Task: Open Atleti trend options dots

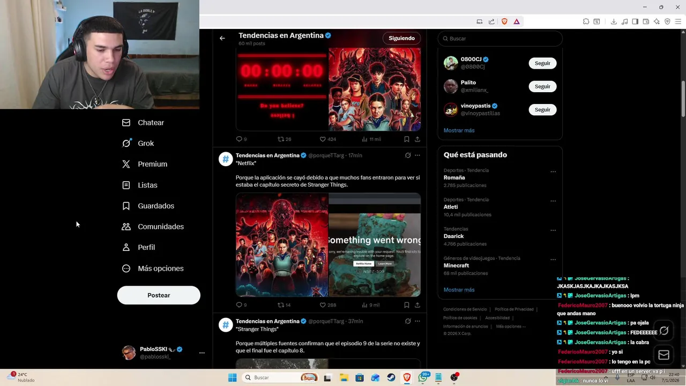Action: (553, 202)
